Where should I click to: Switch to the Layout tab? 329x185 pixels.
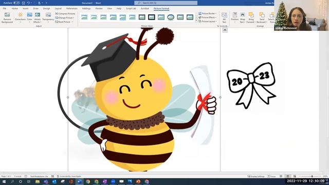click(58, 8)
